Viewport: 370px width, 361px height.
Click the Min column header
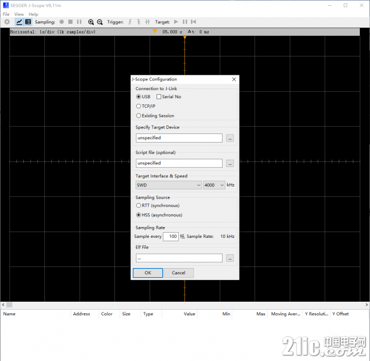(x=215, y=314)
